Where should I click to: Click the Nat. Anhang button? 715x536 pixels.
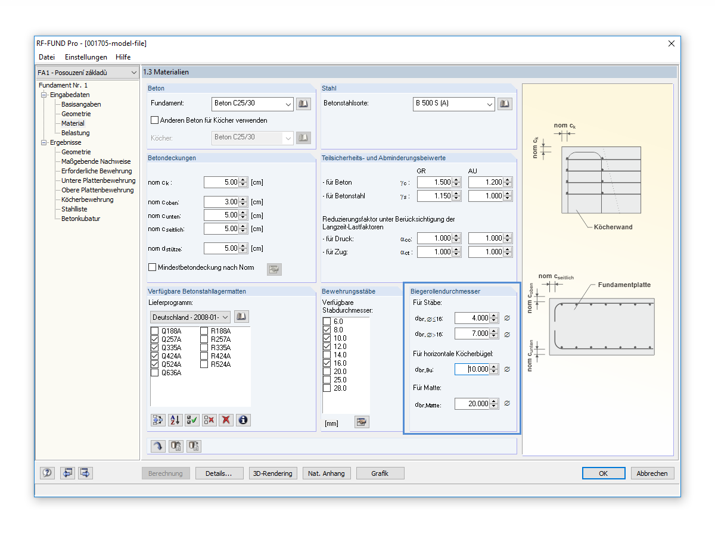click(x=327, y=473)
